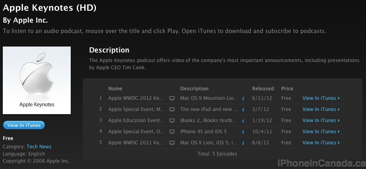The image size is (366, 169).
Task: Click the blue View In iTunes button
Action: [24, 125]
